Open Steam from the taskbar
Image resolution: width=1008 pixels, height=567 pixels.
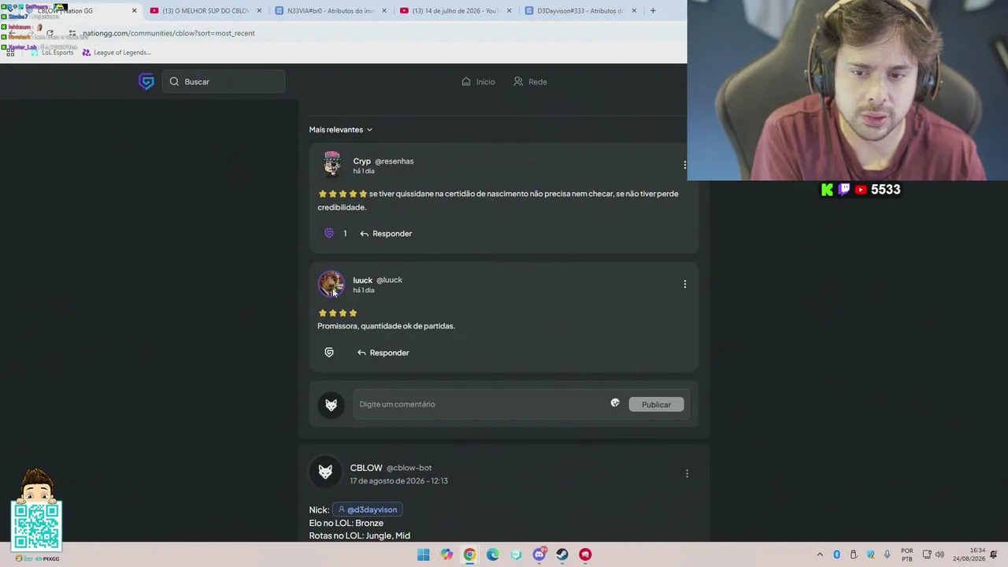point(562,554)
